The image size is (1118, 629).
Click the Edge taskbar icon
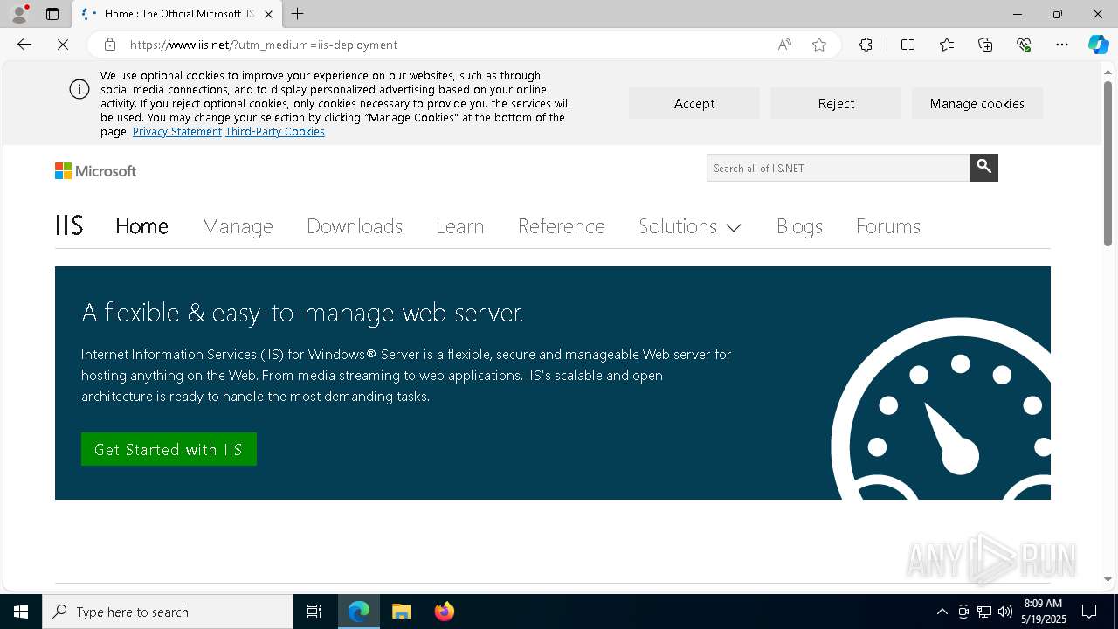(x=359, y=612)
